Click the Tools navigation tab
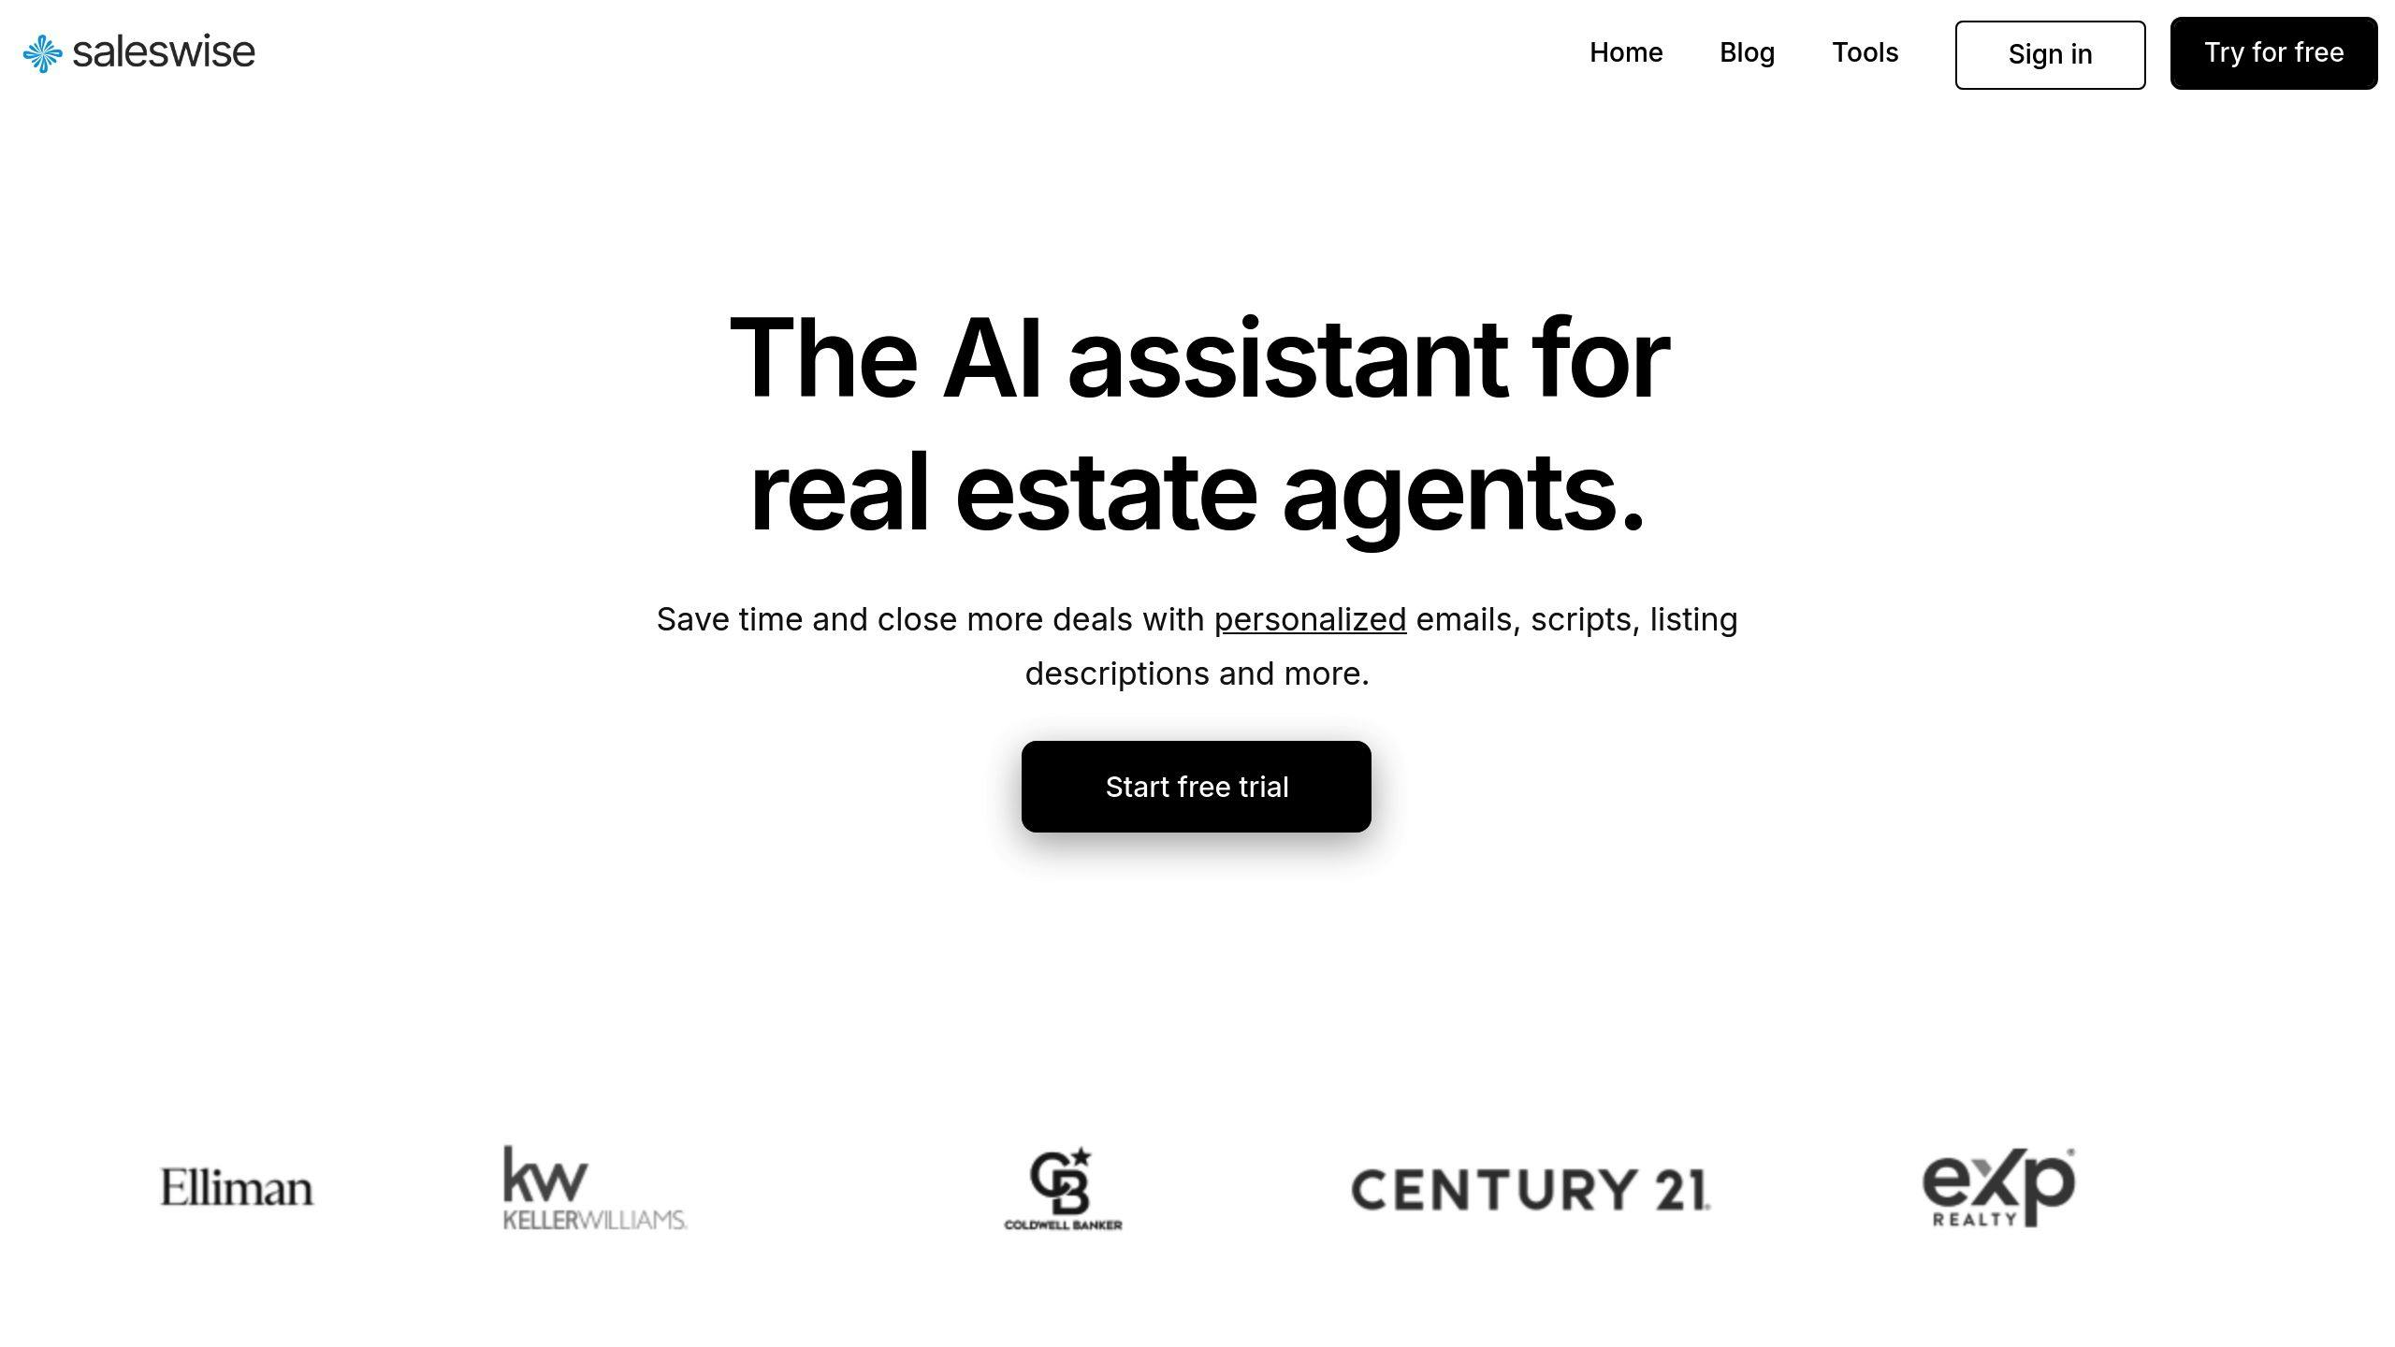Image resolution: width=2395 pixels, height=1347 pixels. (1865, 52)
